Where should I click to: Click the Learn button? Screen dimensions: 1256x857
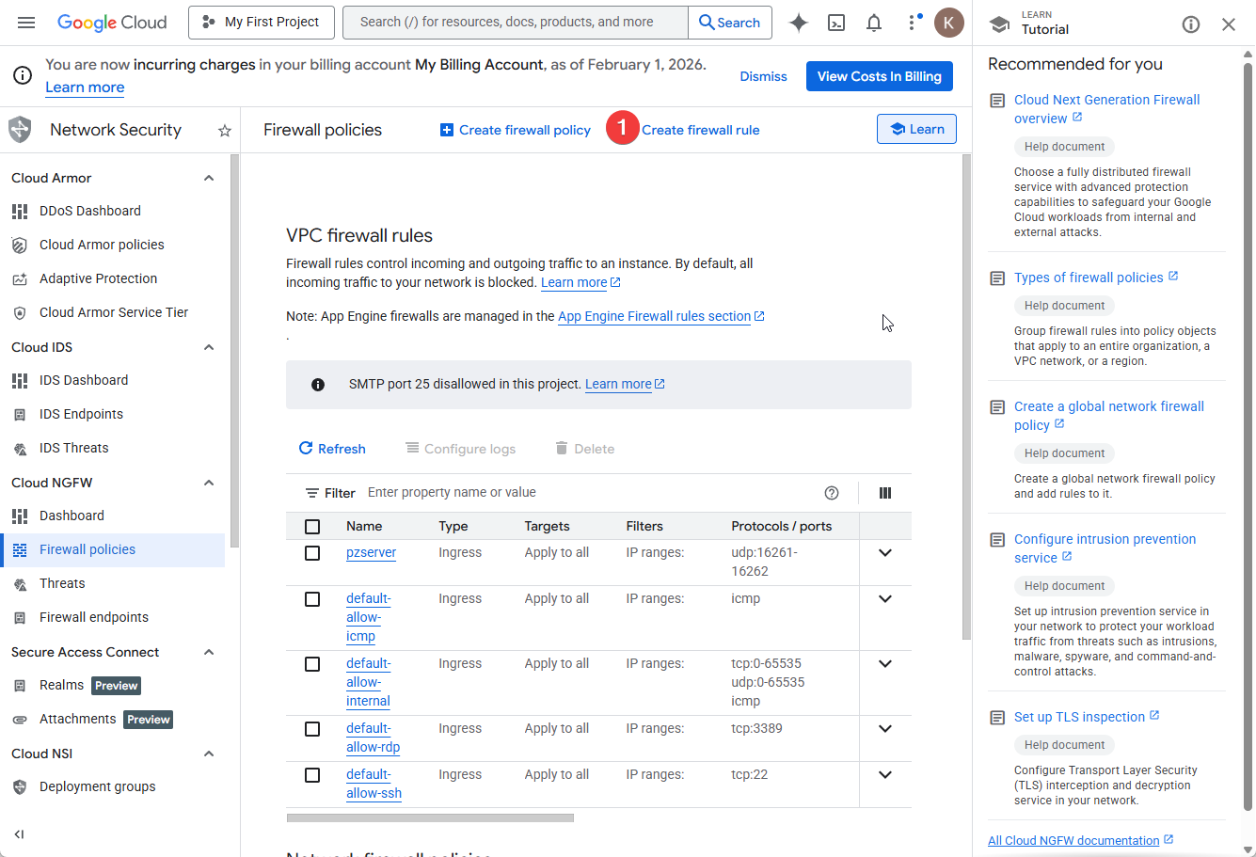(916, 130)
